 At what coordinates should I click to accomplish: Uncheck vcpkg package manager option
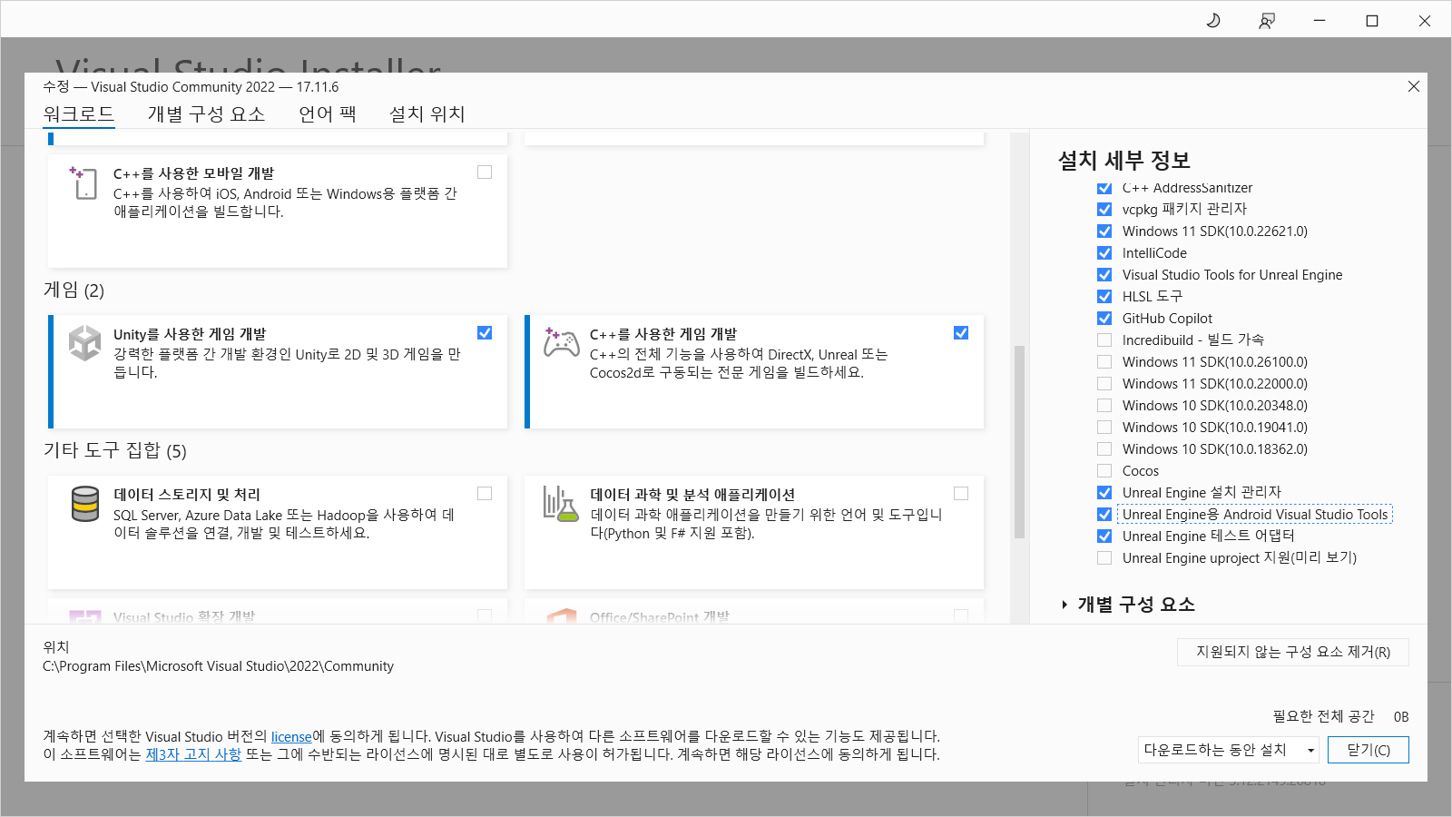coord(1104,210)
